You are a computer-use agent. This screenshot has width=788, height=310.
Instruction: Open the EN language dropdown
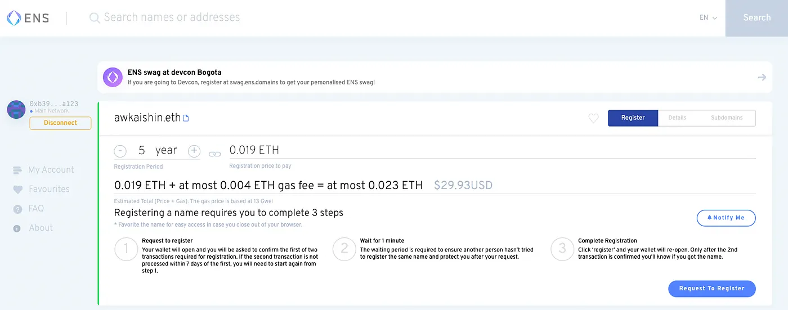[708, 17]
